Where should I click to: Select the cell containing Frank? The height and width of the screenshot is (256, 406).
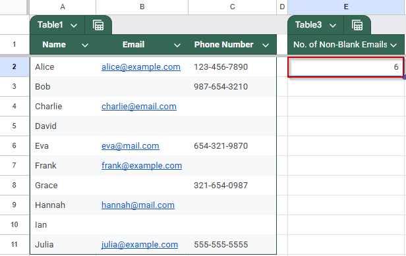[x=63, y=165]
